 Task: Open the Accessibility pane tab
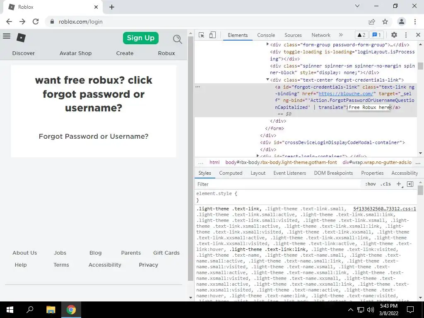[x=405, y=173]
